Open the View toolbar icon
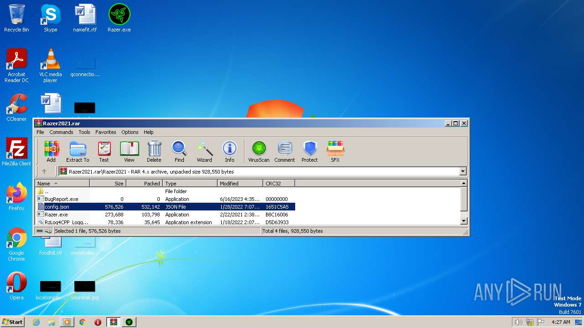Viewport: 584px width, 328px height. [x=129, y=151]
